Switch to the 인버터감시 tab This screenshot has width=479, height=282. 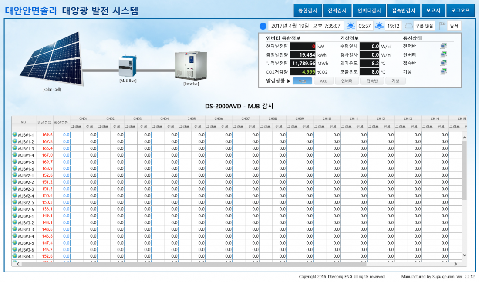(x=369, y=10)
